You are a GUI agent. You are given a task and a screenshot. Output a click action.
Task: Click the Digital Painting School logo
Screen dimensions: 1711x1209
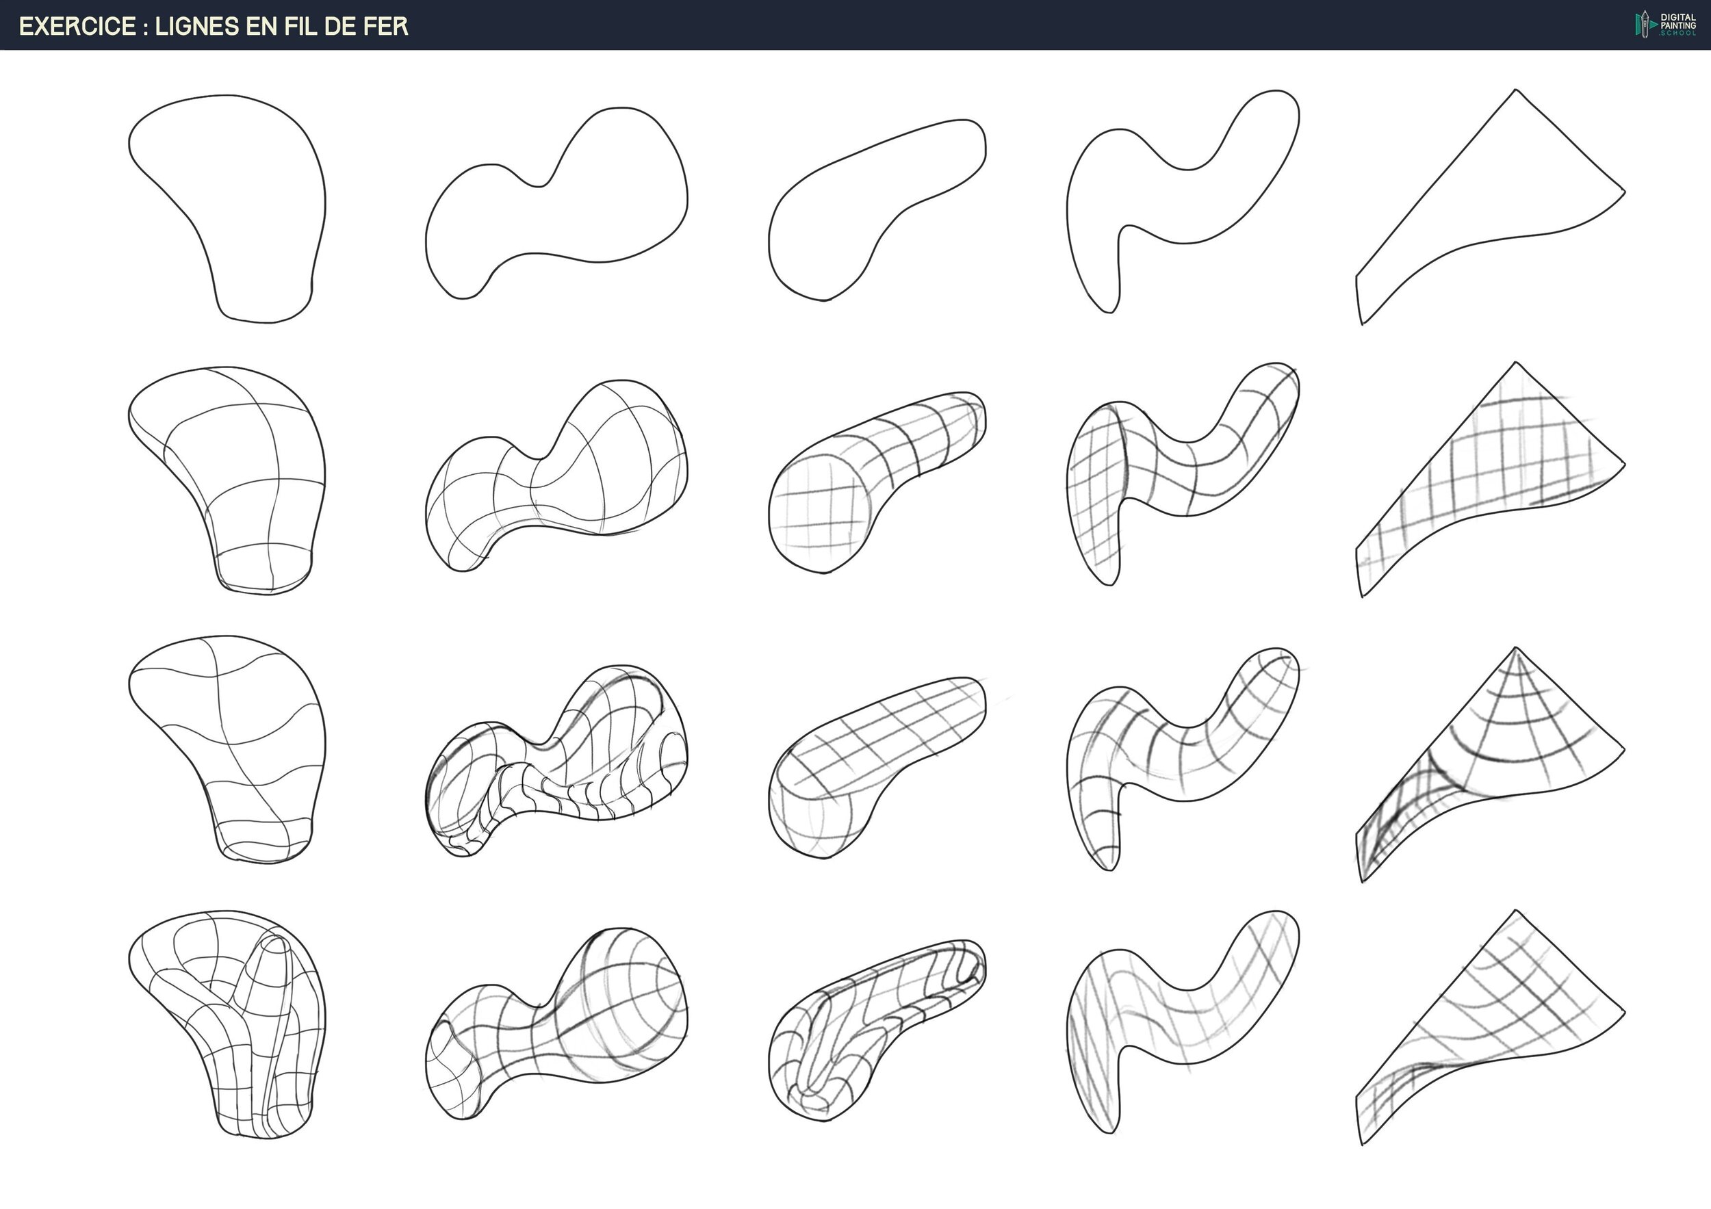coord(1664,24)
